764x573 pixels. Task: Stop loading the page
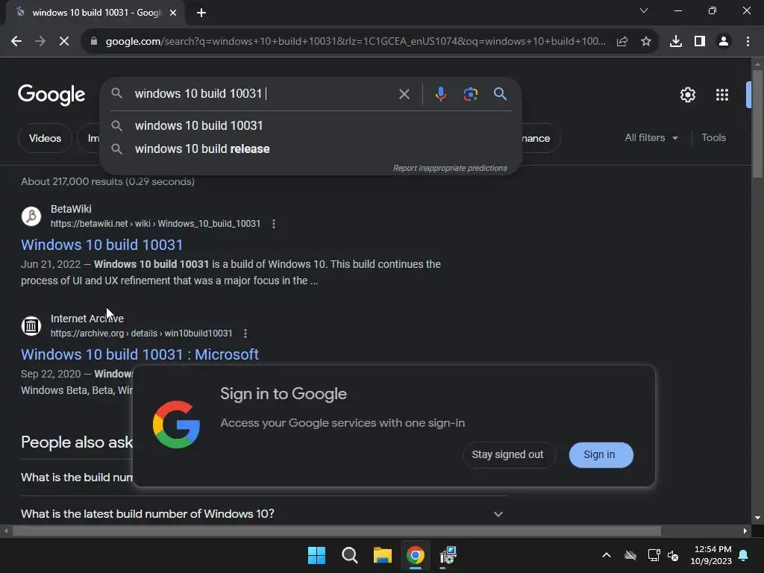[x=64, y=42]
